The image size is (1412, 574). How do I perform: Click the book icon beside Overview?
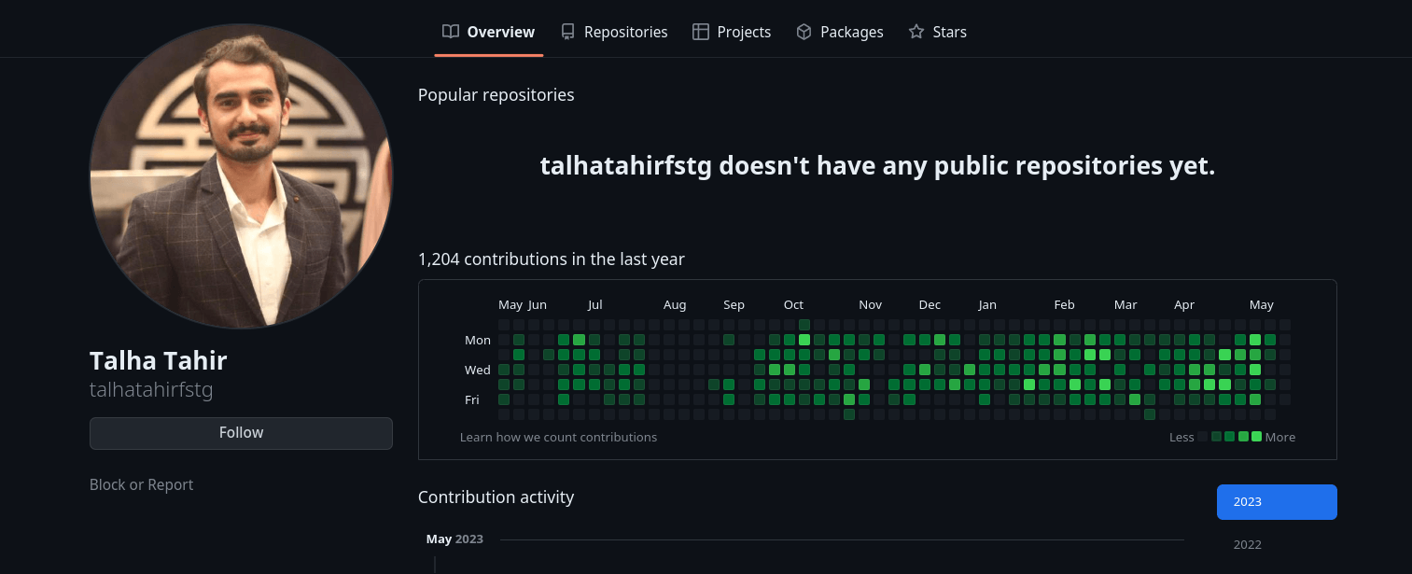451,32
